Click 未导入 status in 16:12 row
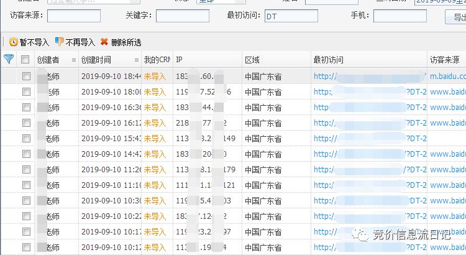The width and height of the screenshot is (466, 255). click(155, 123)
